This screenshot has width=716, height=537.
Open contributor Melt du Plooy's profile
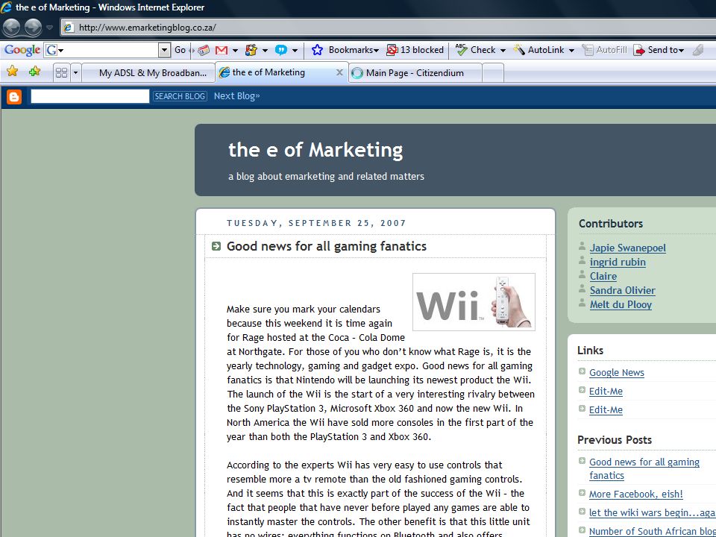pyautogui.click(x=621, y=304)
